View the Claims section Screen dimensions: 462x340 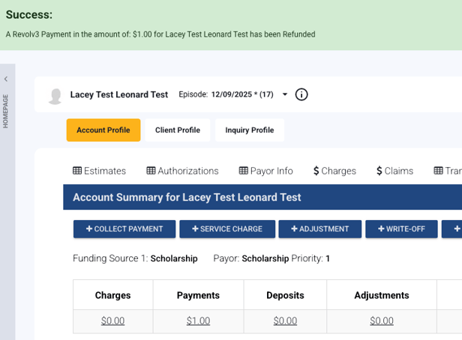[x=394, y=171]
